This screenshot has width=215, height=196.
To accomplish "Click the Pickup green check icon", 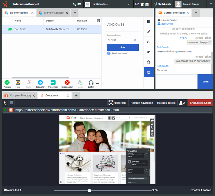I will click(7, 82).
